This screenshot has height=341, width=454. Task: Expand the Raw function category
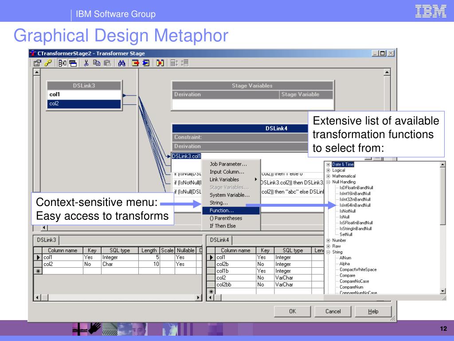click(328, 246)
